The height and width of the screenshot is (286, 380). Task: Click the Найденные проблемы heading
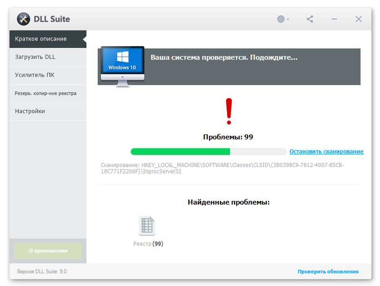pos(228,202)
